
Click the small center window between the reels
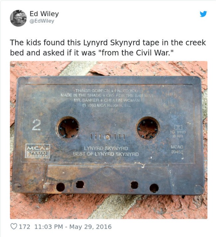pyautogui.click(x=108, y=137)
